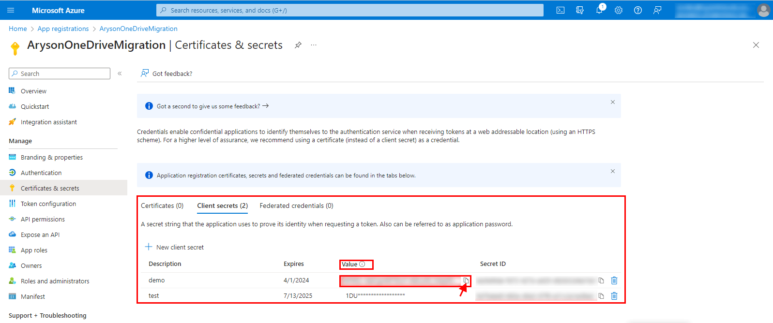Go to App registrations breadcrumb

point(63,29)
